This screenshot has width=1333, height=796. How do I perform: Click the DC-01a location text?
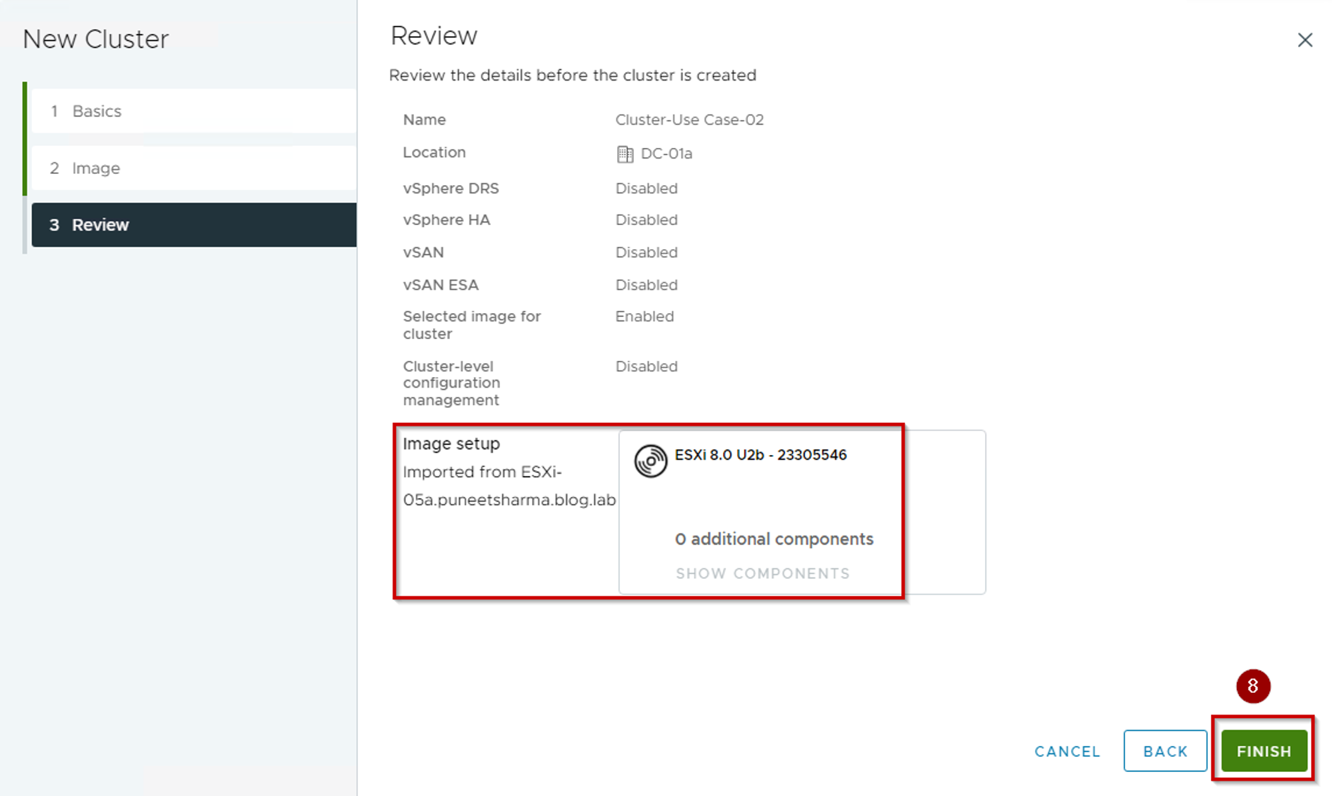click(x=666, y=154)
